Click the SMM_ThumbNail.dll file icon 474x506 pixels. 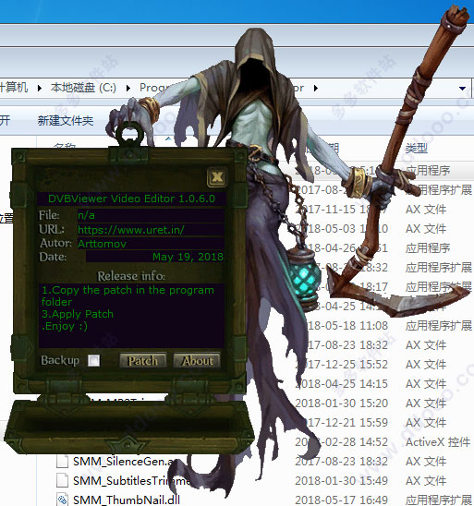[x=62, y=500]
